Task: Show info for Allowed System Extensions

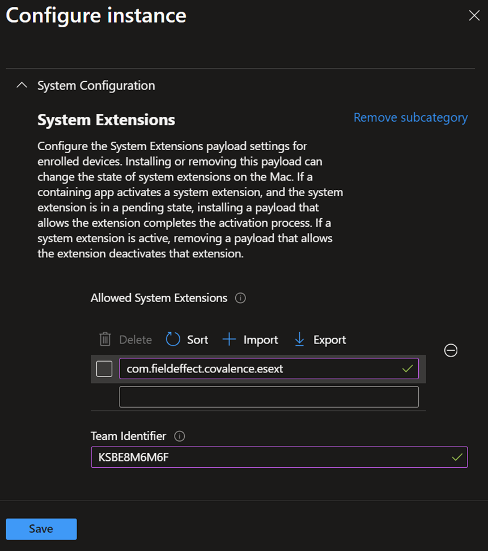Action: (240, 298)
